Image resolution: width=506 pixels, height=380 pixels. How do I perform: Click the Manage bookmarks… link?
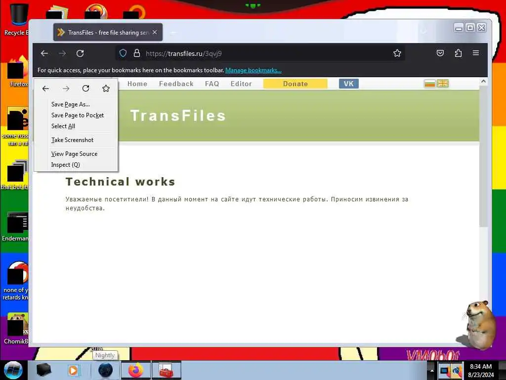coord(253,70)
